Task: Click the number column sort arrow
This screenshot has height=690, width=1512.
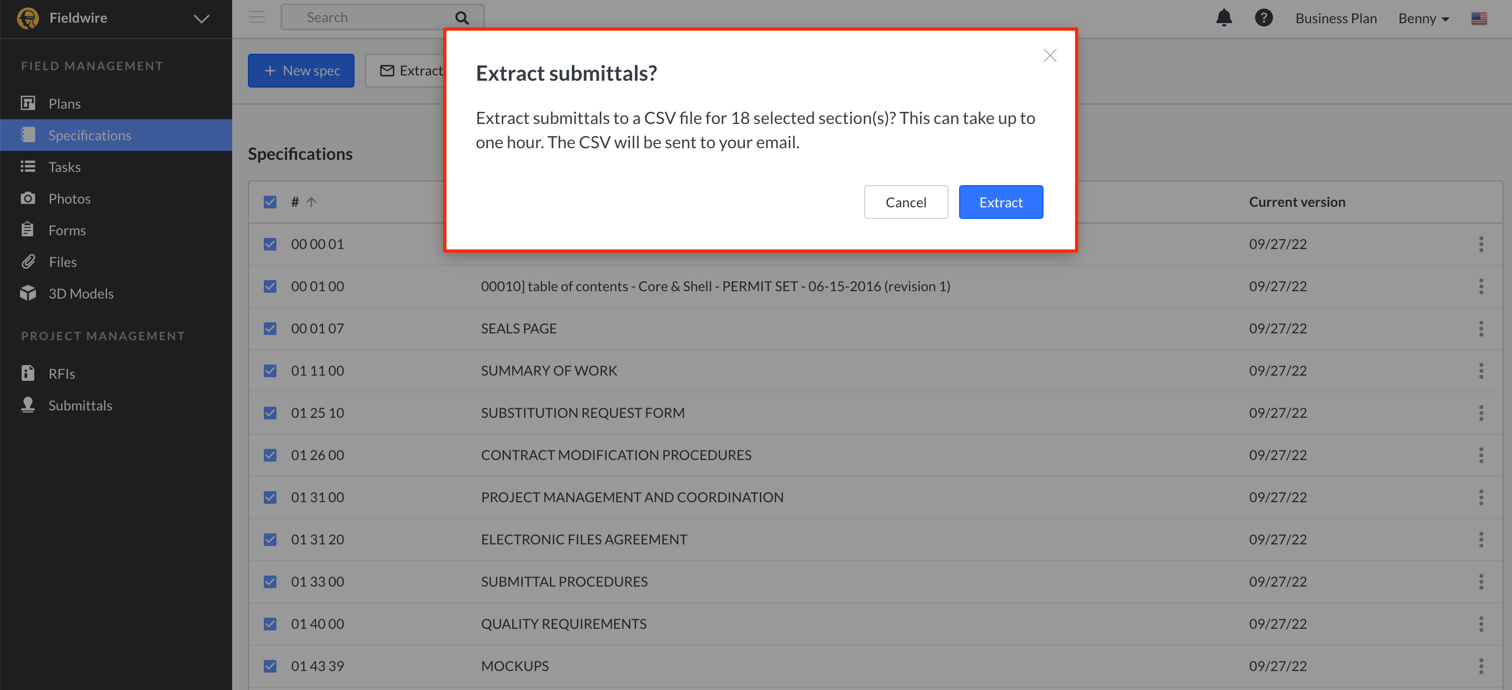Action: point(311,203)
